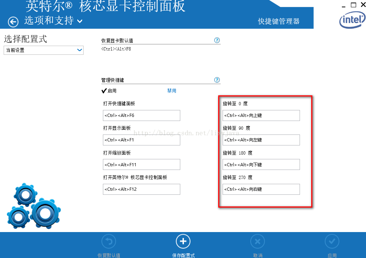Viewport: 366px width, 258px height.
Task: Expand the 当前设置 profile dropdown
Action: [44, 50]
